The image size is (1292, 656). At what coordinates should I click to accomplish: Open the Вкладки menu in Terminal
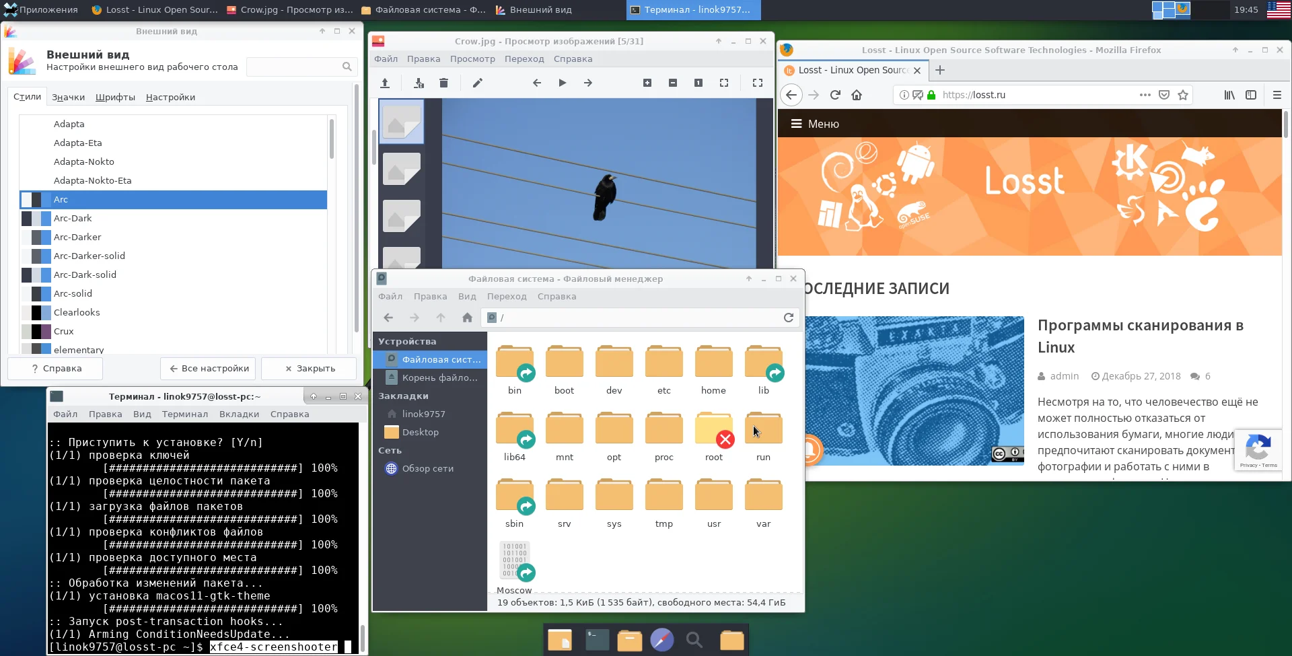[x=239, y=414]
